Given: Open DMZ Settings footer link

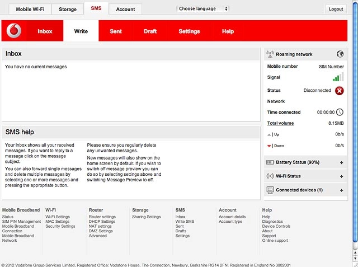Looking at the screenshot, I should point(101,231).
